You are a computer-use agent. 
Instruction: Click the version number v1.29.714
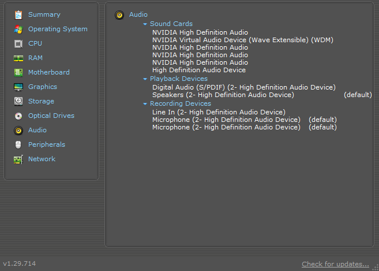click(20, 263)
